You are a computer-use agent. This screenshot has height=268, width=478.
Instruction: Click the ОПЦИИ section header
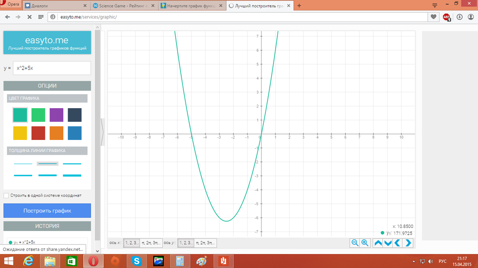tap(47, 85)
